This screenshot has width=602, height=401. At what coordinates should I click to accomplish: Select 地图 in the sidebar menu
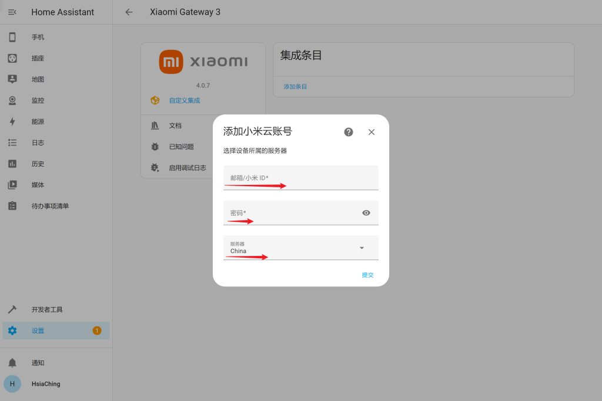pos(38,79)
